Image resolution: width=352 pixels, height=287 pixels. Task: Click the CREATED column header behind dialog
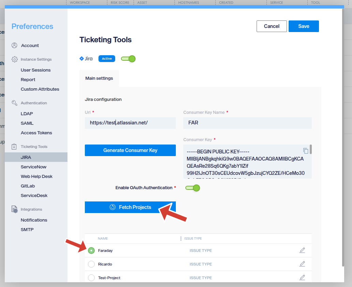[x=226, y=2]
